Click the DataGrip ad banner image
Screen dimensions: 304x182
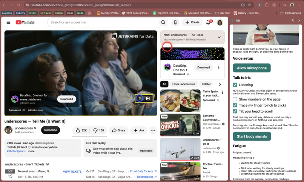point(192,54)
